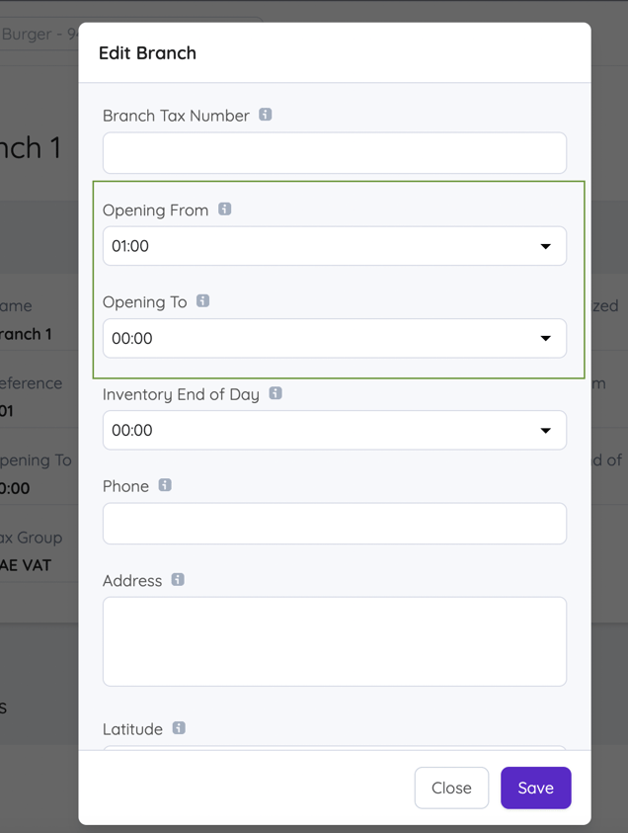The width and height of the screenshot is (628, 833).
Task: Click the info icon beside Branch Tax Number
Action: [x=264, y=114]
